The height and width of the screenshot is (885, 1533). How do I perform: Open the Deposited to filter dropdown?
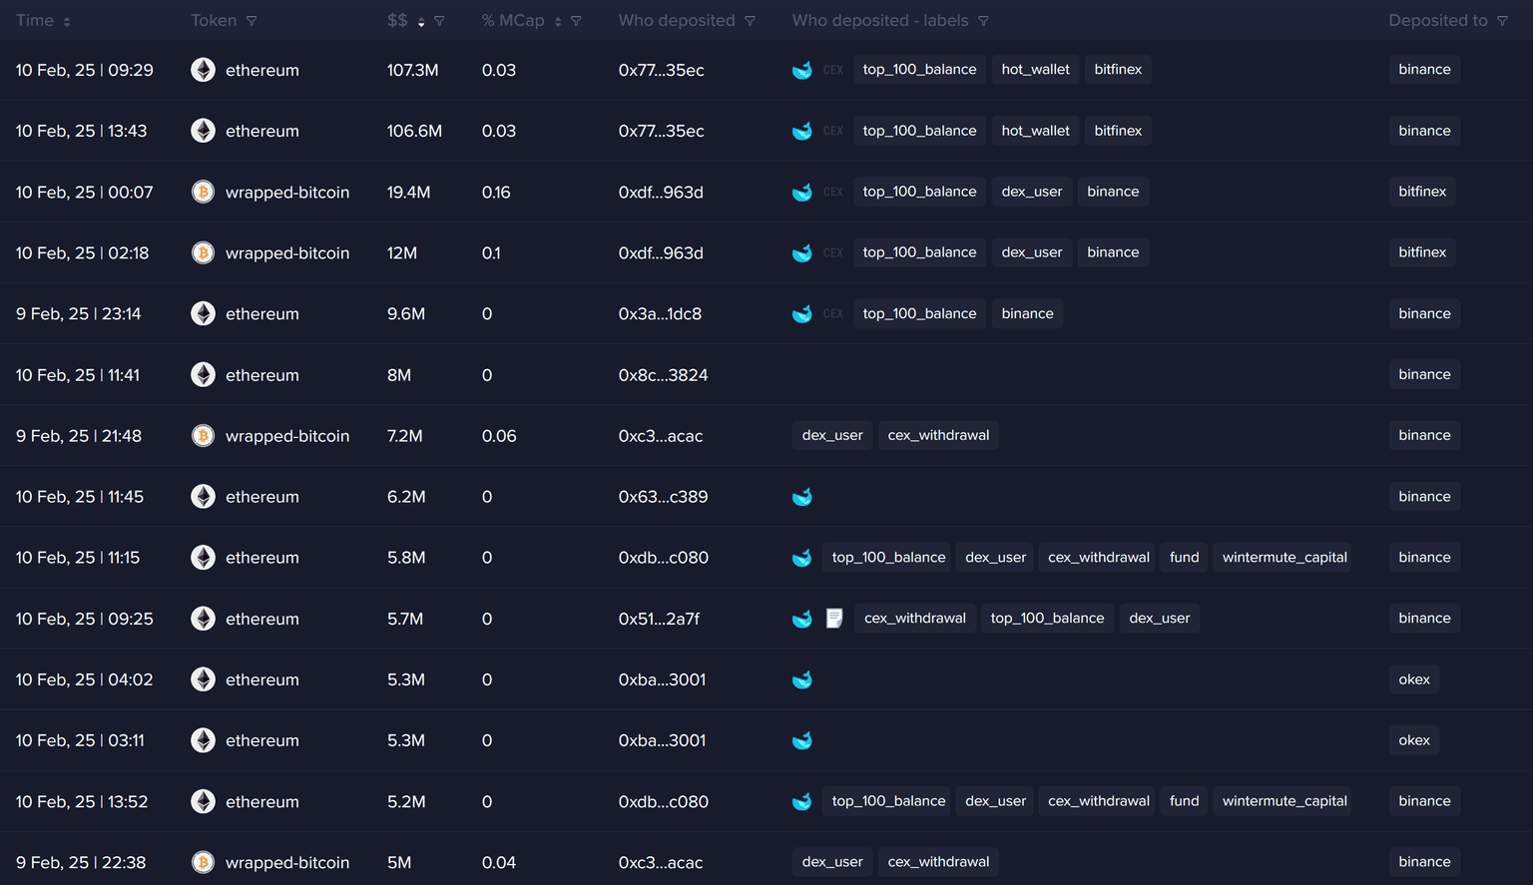coord(1502,21)
